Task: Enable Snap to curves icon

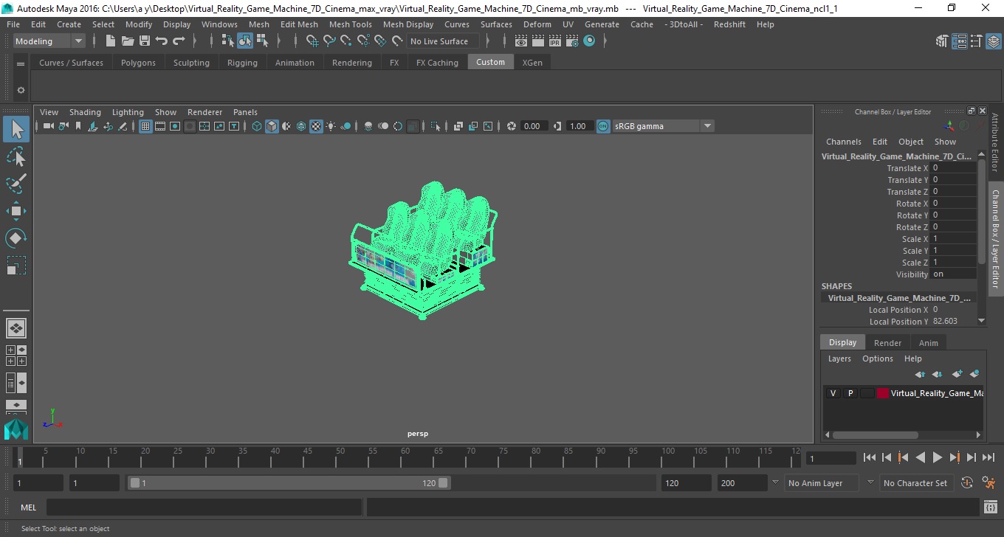Action: click(x=329, y=41)
